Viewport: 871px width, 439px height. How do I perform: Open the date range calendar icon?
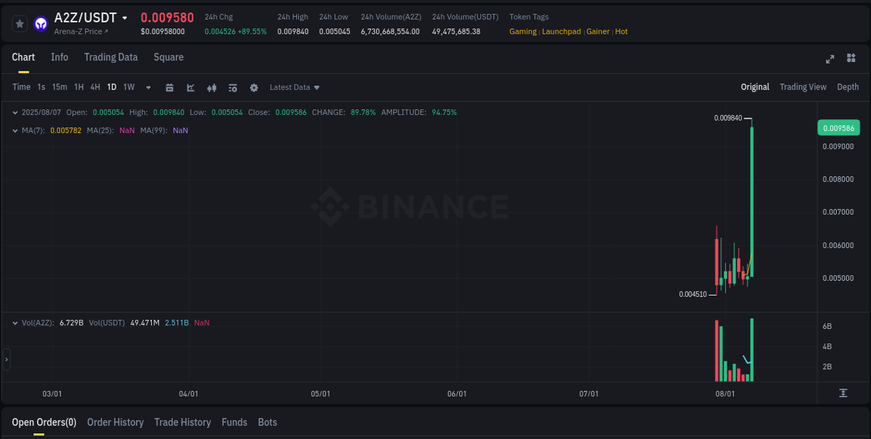(x=169, y=87)
